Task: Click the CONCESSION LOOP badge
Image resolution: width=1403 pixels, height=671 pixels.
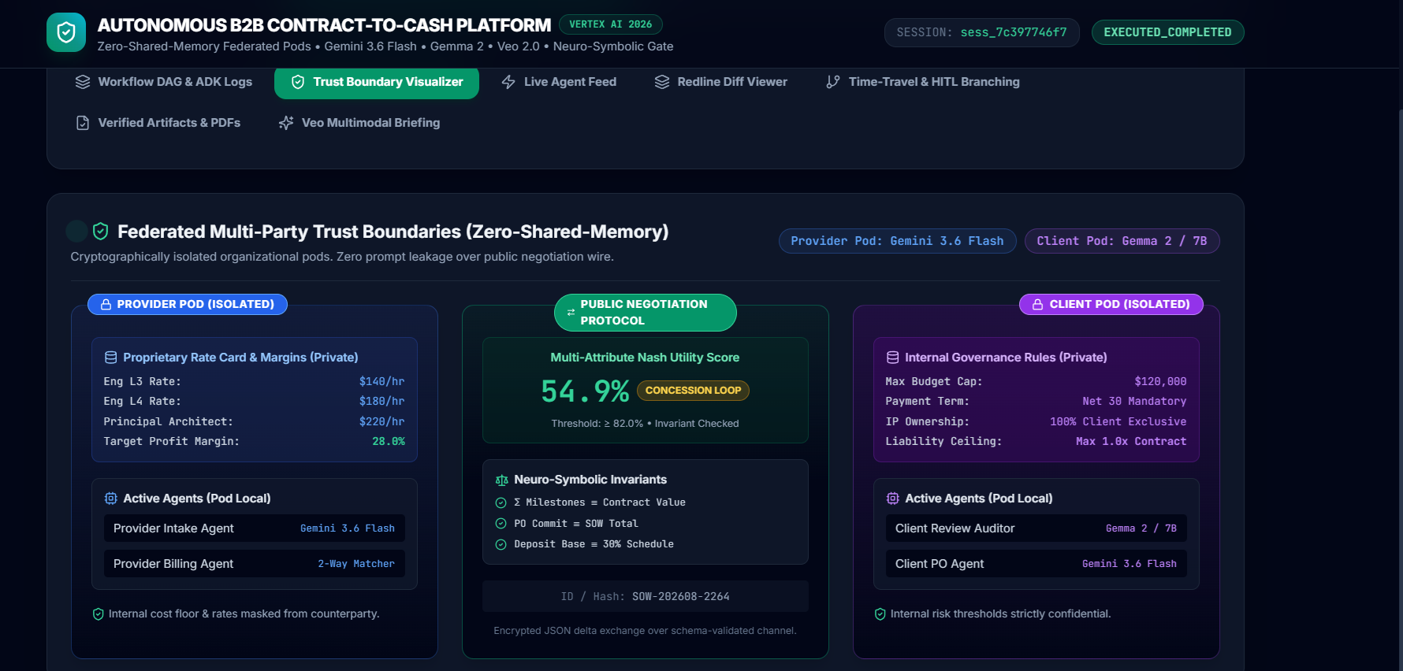Action: tap(693, 391)
